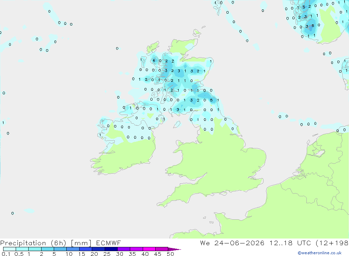Click the 20–25 mm dark blue swatch

98,249
